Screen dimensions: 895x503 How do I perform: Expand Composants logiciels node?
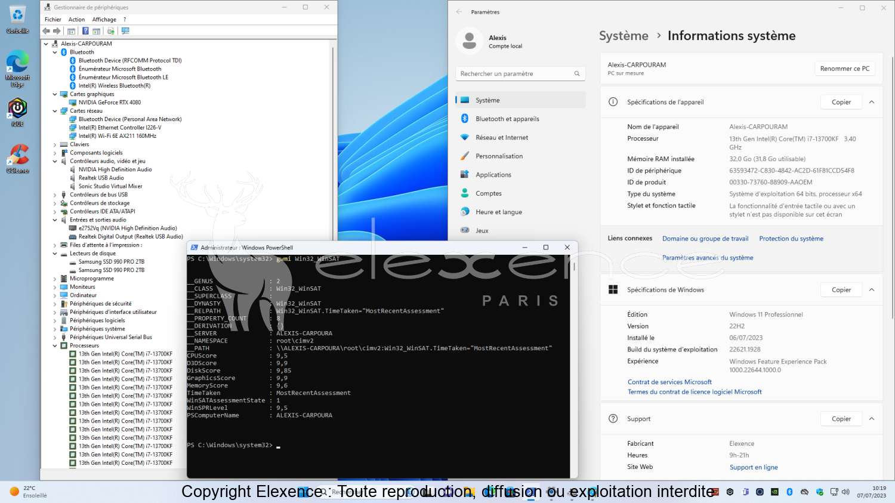(x=55, y=153)
